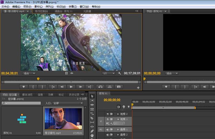Image resolution: width=215 pixels, height=139 pixels.
Task: Mark Out point in Program monitor
Action: tap(185, 87)
